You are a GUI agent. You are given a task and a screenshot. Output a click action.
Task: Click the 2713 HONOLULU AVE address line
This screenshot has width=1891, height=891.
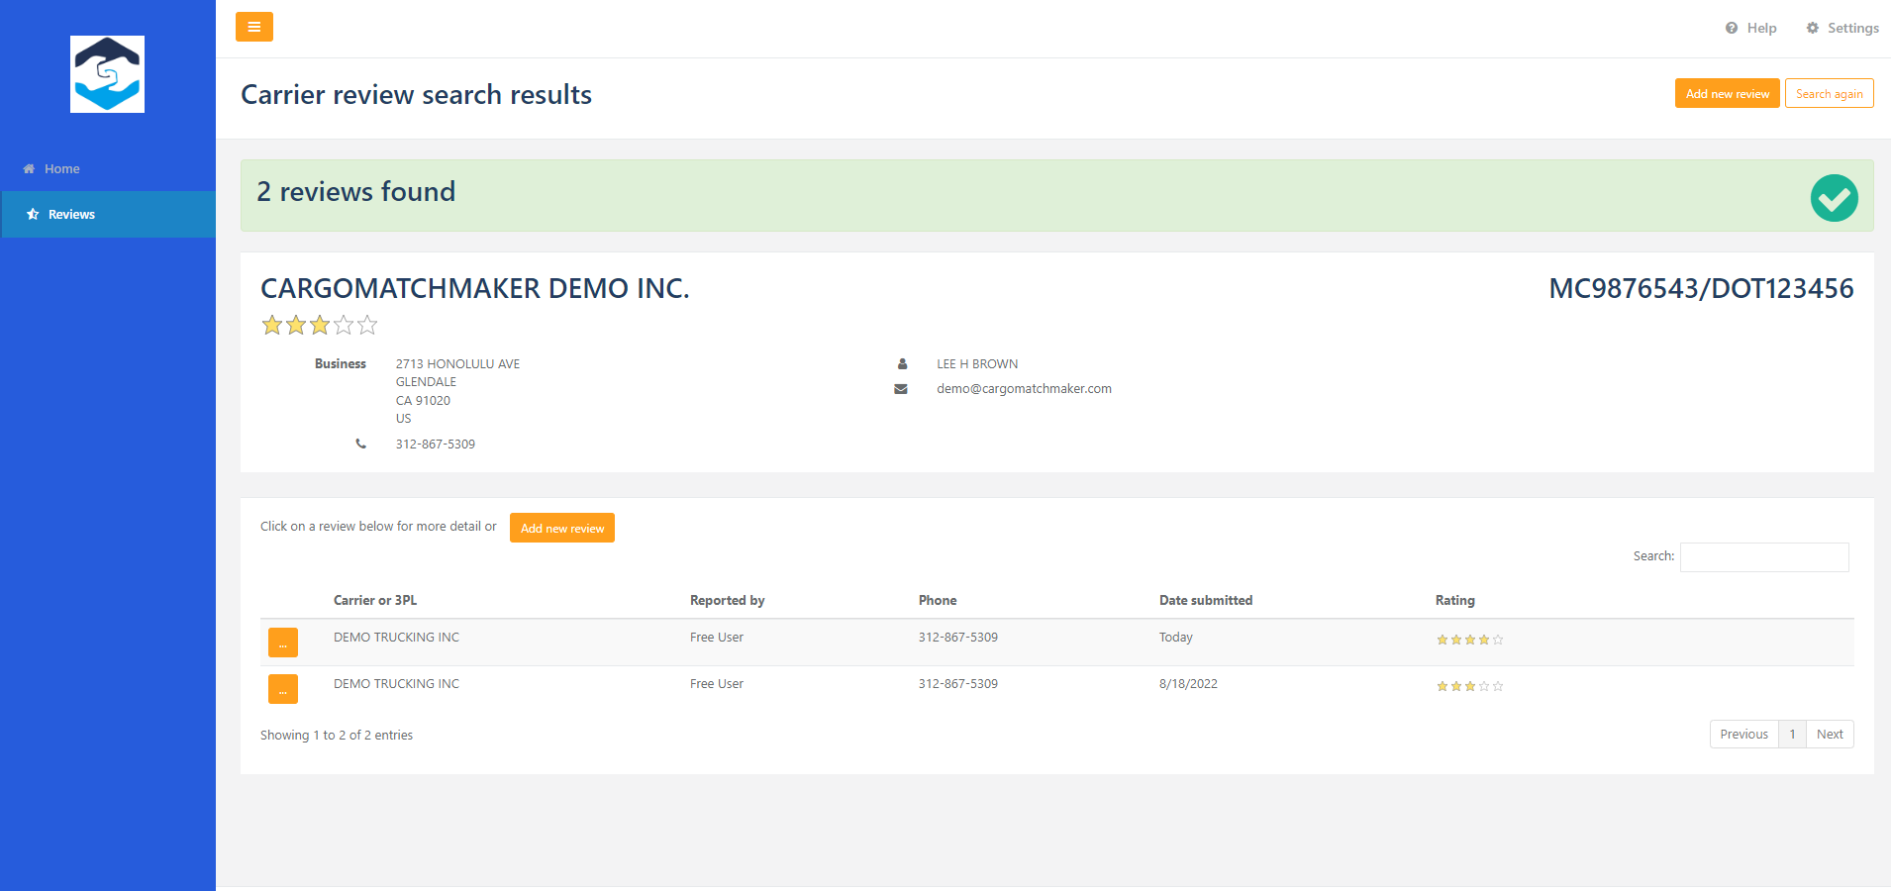click(457, 364)
